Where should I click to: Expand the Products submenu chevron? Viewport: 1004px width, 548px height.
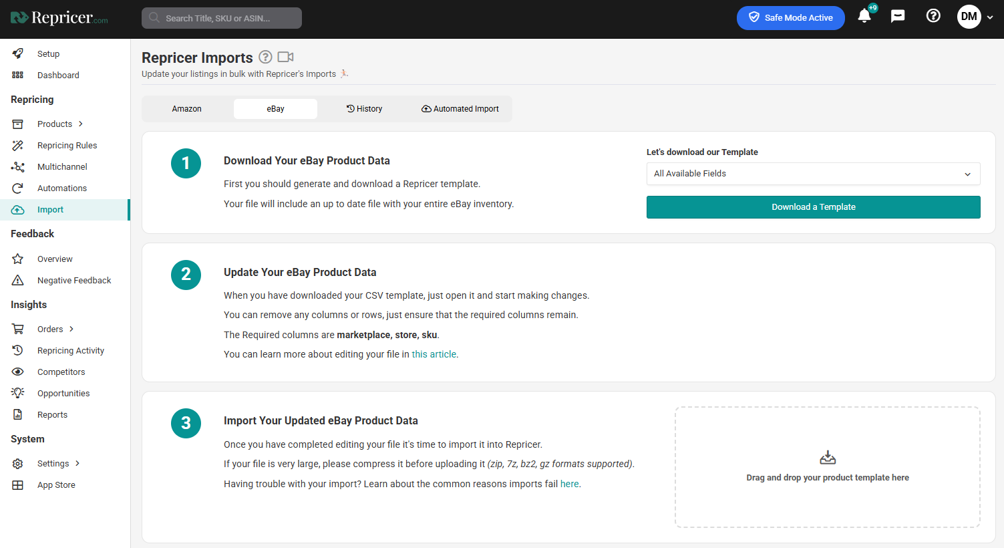click(x=81, y=124)
